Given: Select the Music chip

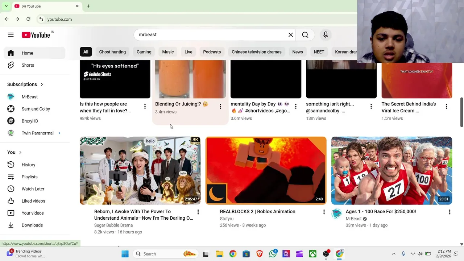Looking at the screenshot, I should pyautogui.click(x=168, y=52).
